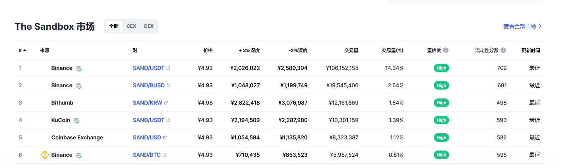Click the sort arrow next to # header
561x166 pixels.
(x=25, y=50)
